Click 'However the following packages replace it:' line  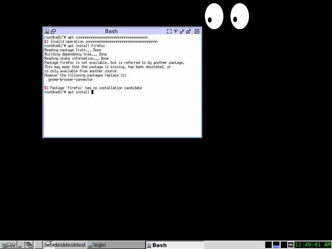[85, 75]
